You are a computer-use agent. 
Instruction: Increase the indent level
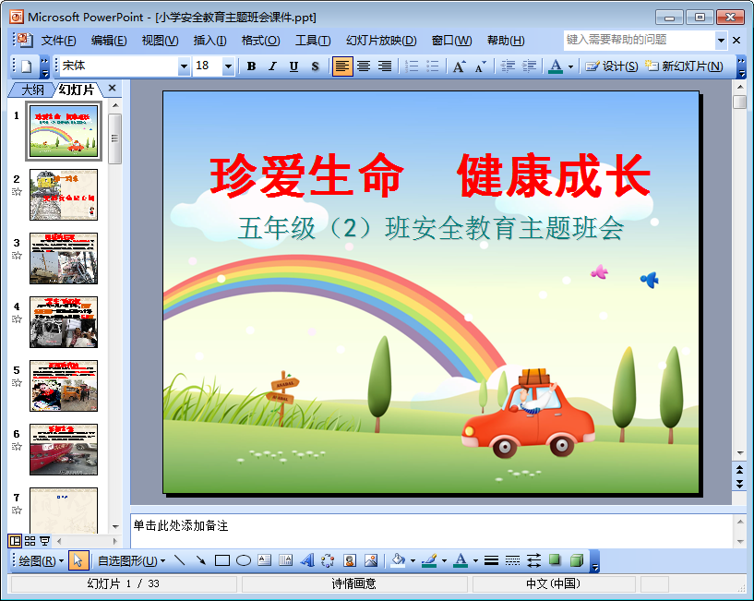529,66
